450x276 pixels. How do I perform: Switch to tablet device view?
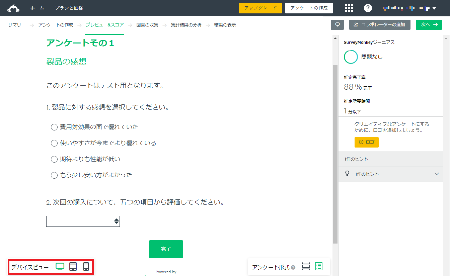(x=73, y=267)
